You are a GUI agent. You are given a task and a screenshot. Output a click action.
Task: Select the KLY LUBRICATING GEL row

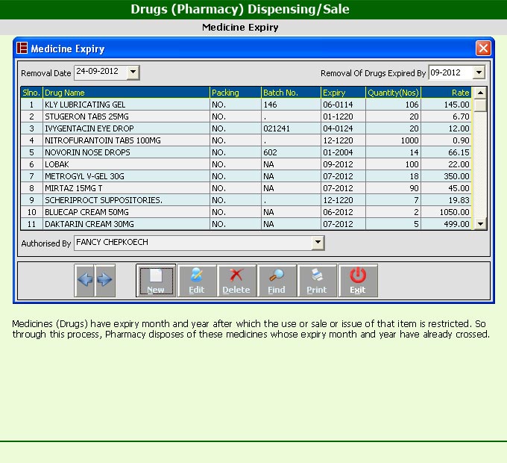tap(246, 105)
